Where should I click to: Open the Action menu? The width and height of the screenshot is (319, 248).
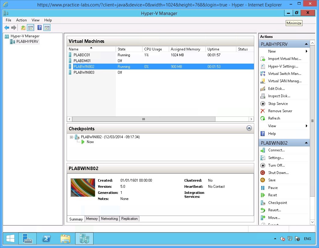[x=21, y=20]
